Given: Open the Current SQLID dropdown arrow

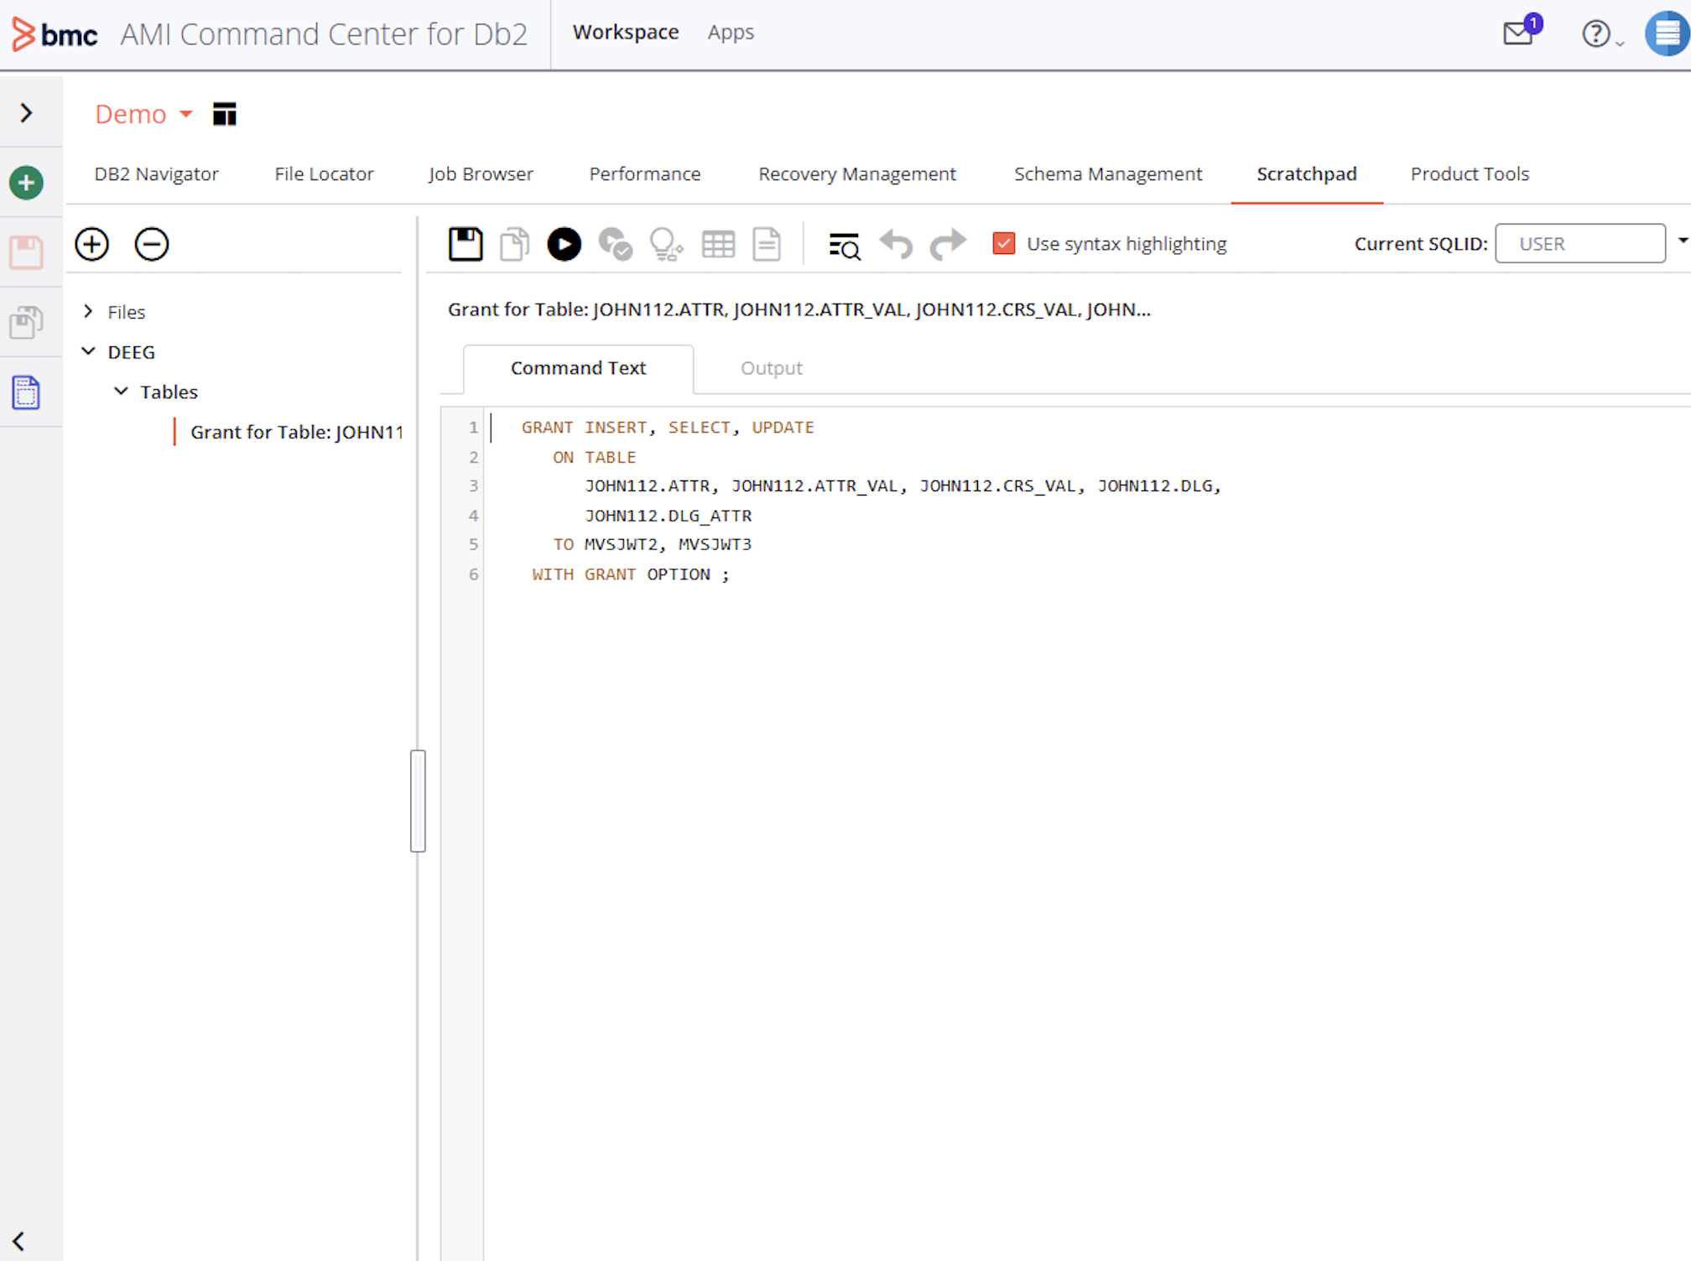Looking at the screenshot, I should [1682, 241].
